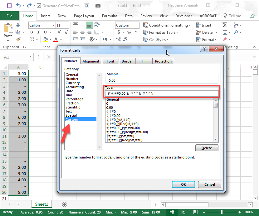Click the Accounting dollar sign format icon
This screenshot has width=259, height=216.
119,32
